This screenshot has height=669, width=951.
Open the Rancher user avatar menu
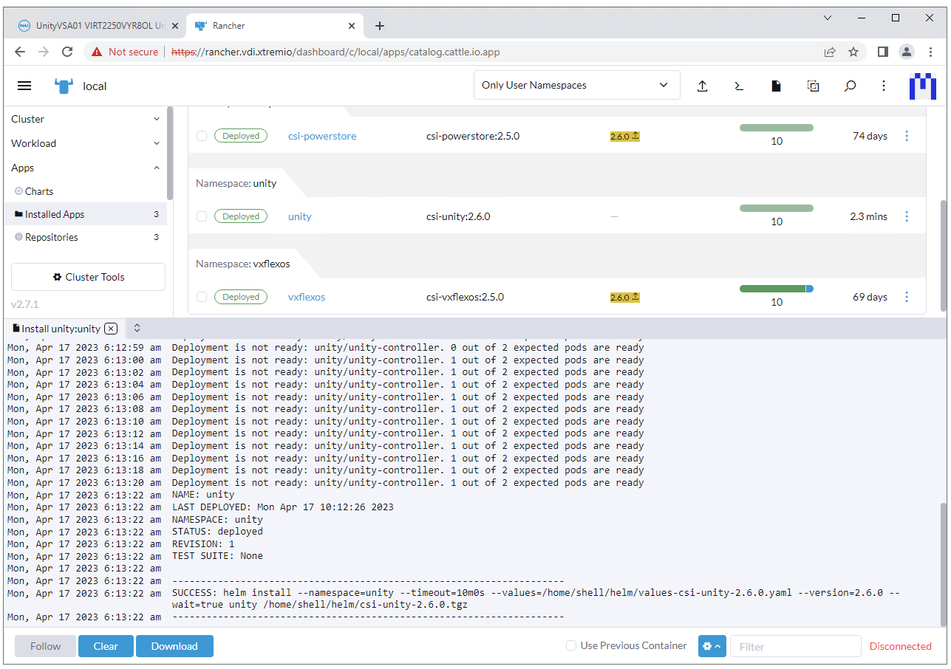pyautogui.click(x=922, y=86)
